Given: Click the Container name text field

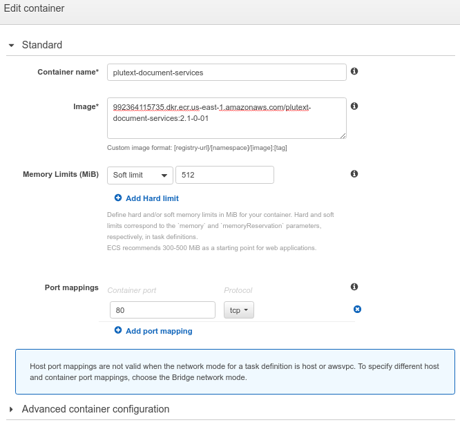Looking at the screenshot, I should (227, 73).
